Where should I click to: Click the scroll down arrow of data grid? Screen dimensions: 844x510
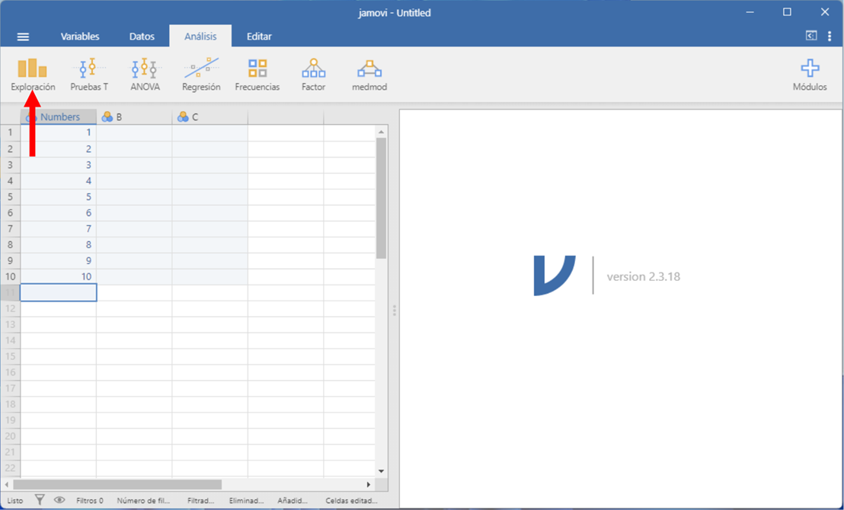click(382, 472)
